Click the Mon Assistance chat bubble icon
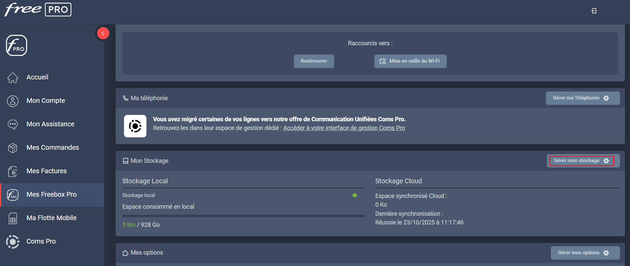630x266 pixels. [13, 124]
